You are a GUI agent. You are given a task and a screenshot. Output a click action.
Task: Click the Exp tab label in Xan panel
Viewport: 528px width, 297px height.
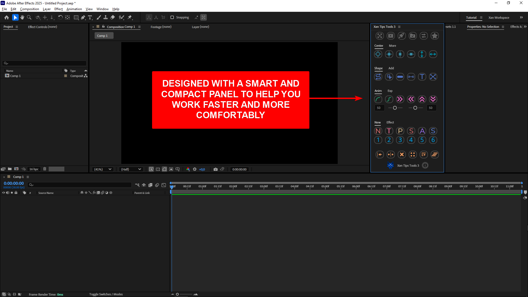point(390,91)
